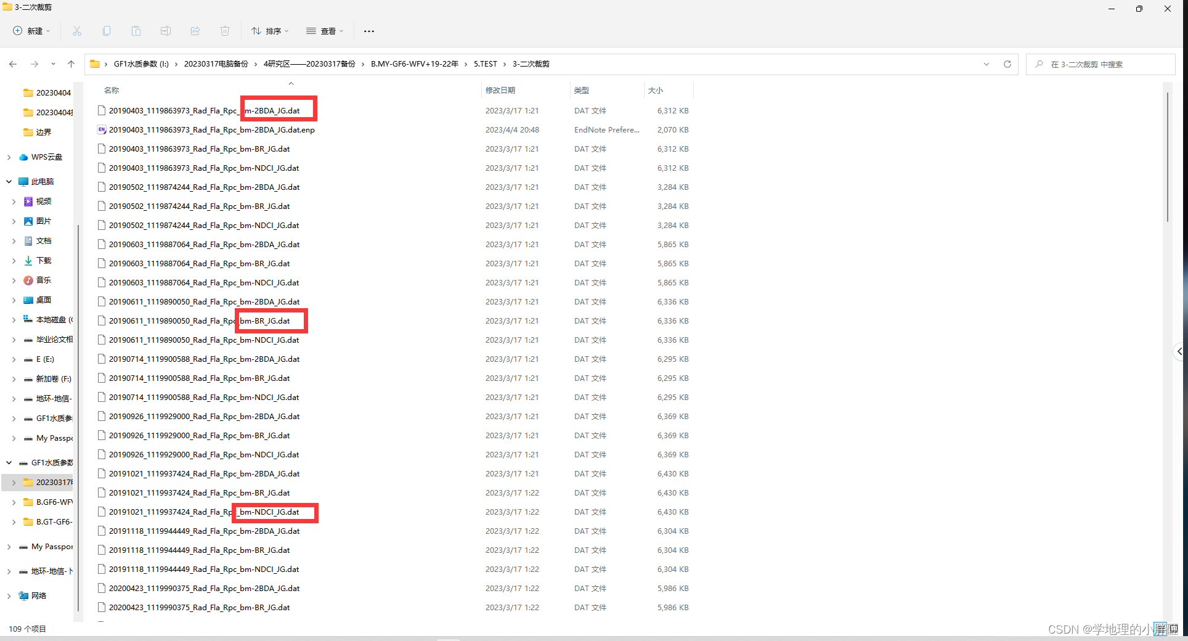Click the Rename icon in toolbar
This screenshot has height=641, width=1188.
point(166,31)
